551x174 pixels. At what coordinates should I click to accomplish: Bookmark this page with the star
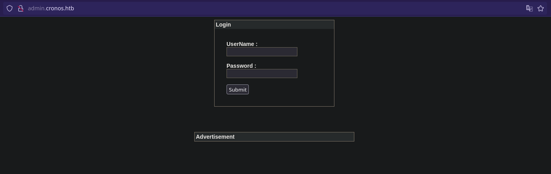coord(541,8)
